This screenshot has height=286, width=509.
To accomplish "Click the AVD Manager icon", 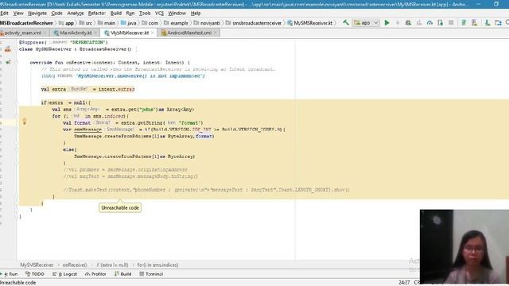I will pyautogui.click(x=474, y=23).
